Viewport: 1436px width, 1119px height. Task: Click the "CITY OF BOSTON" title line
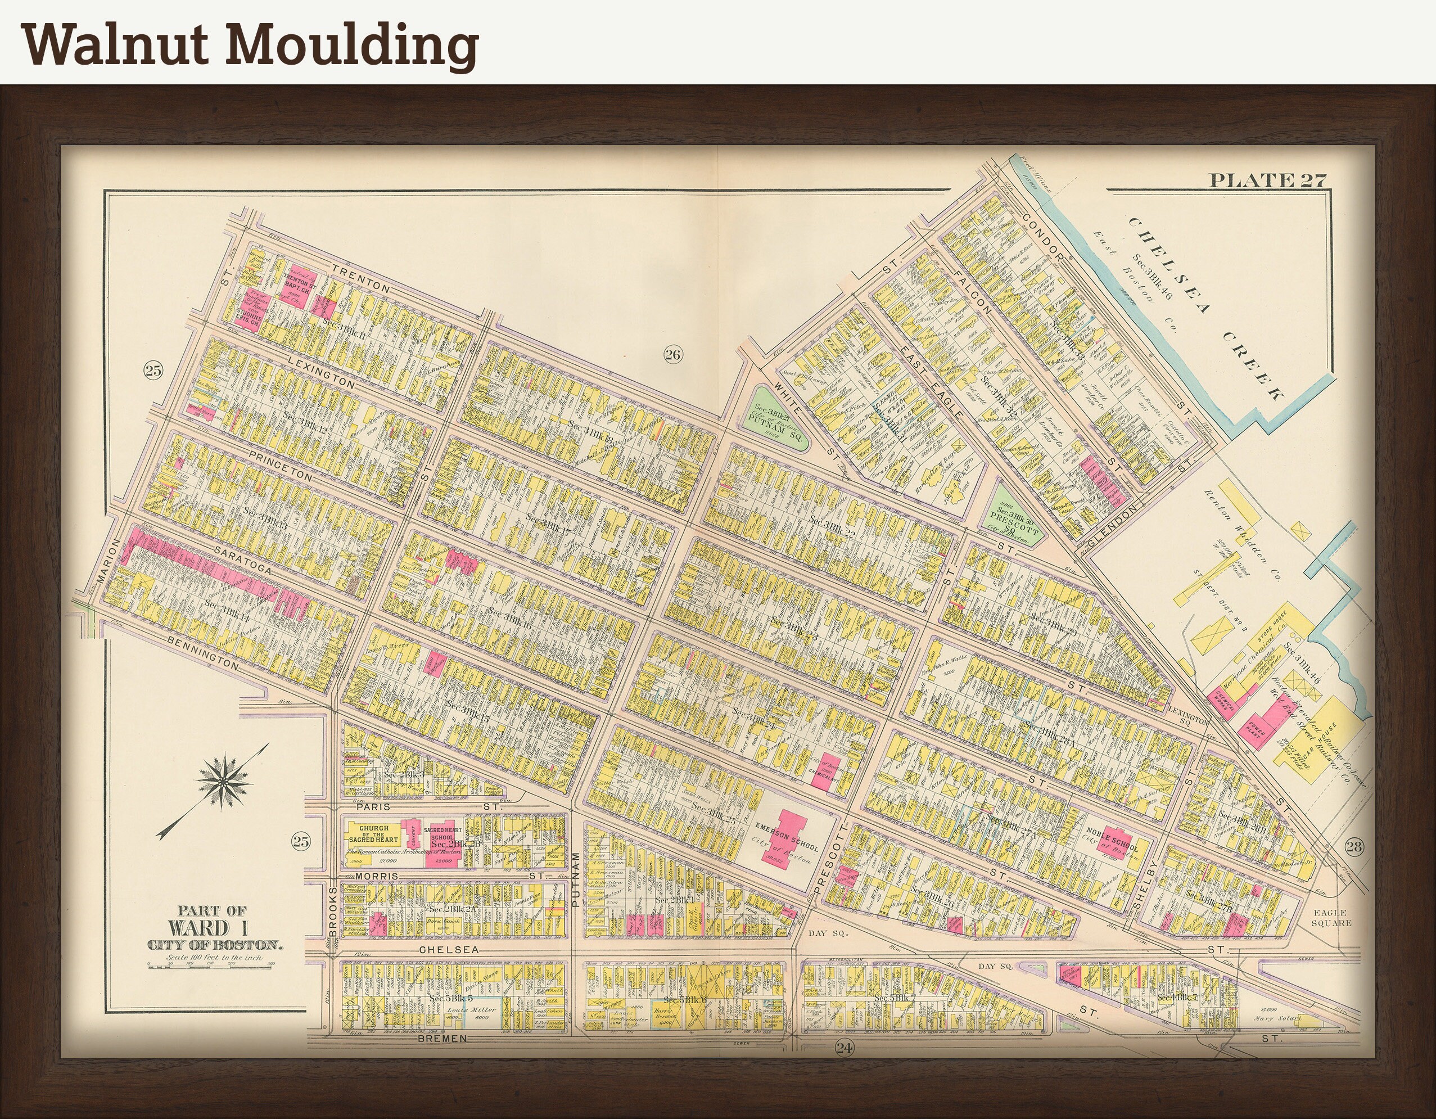coord(215,945)
